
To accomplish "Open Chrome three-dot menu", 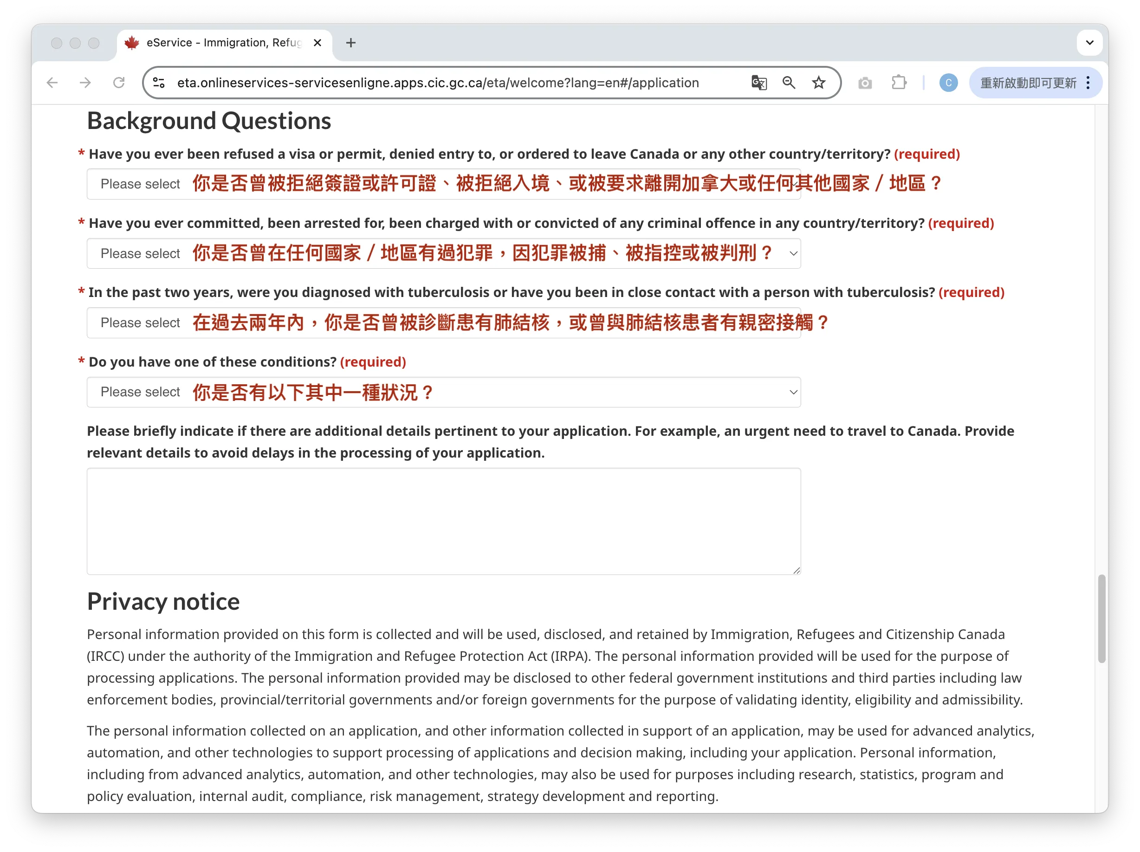I will coord(1088,83).
